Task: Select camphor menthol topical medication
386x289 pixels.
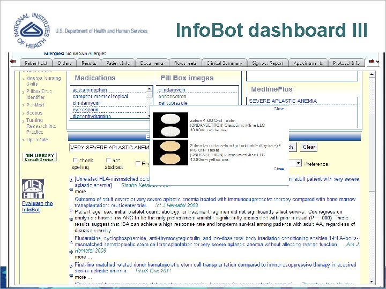Action: pos(100,96)
